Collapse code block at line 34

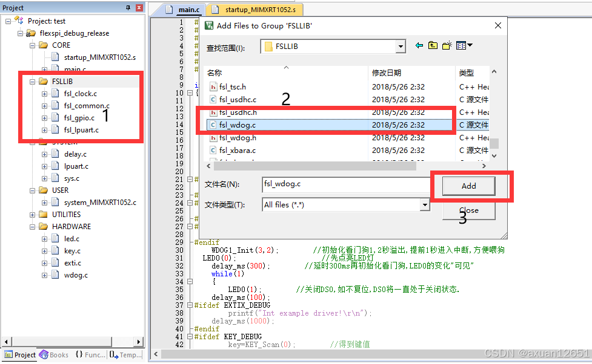190,282
